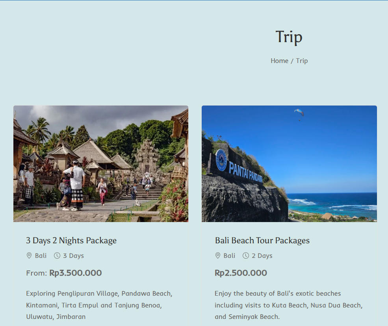The width and height of the screenshot is (388, 326).
Task: Click the Rp3.500.000 price
Action: (76, 273)
